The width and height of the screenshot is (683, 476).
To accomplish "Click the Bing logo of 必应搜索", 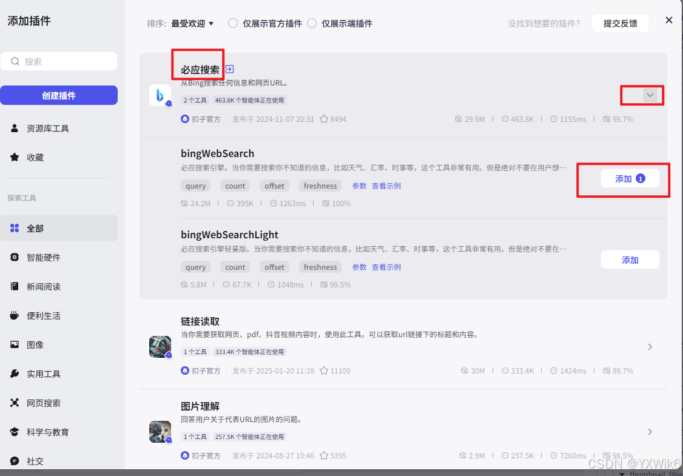I will pos(160,95).
